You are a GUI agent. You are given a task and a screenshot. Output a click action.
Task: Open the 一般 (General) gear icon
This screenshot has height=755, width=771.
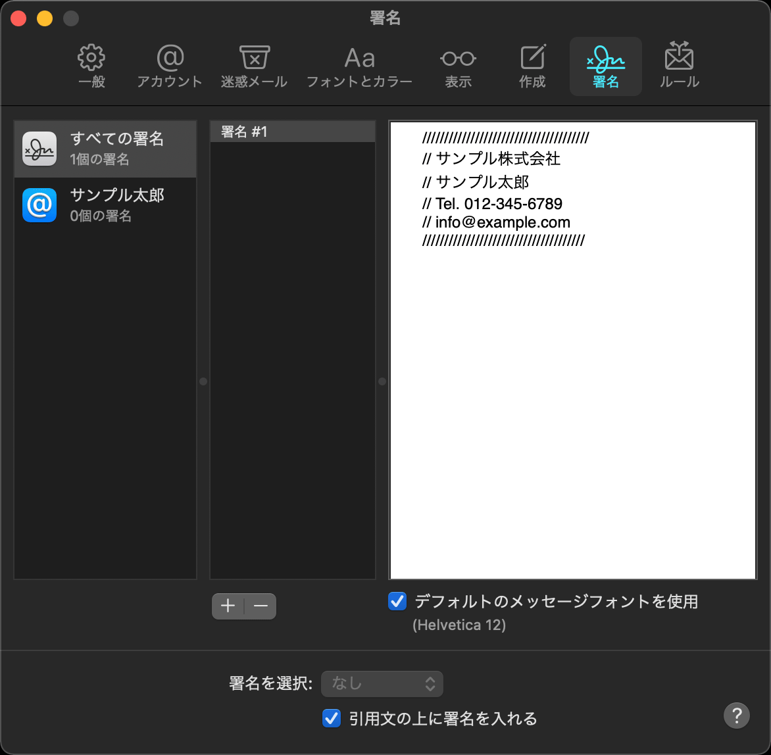click(x=91, y=59)
